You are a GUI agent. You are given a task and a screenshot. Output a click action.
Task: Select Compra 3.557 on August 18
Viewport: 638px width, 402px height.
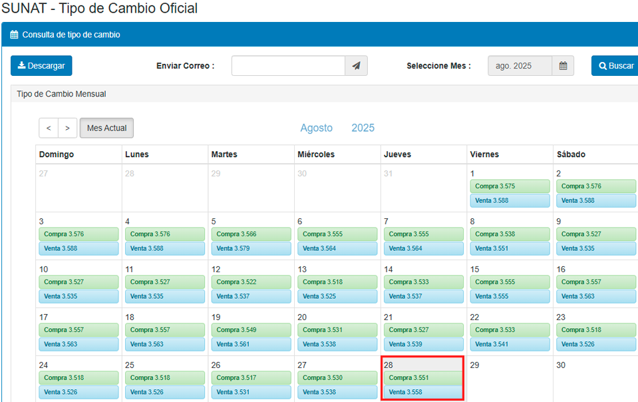point(165,330)
